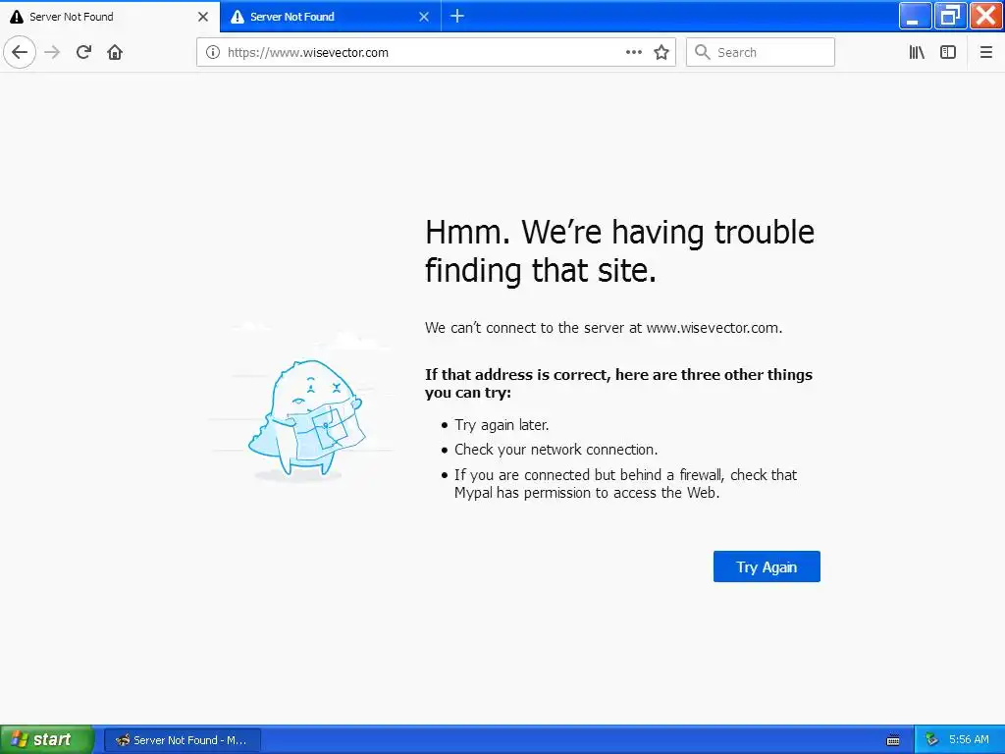Open the Windows start menu

(x=47, y=739)
